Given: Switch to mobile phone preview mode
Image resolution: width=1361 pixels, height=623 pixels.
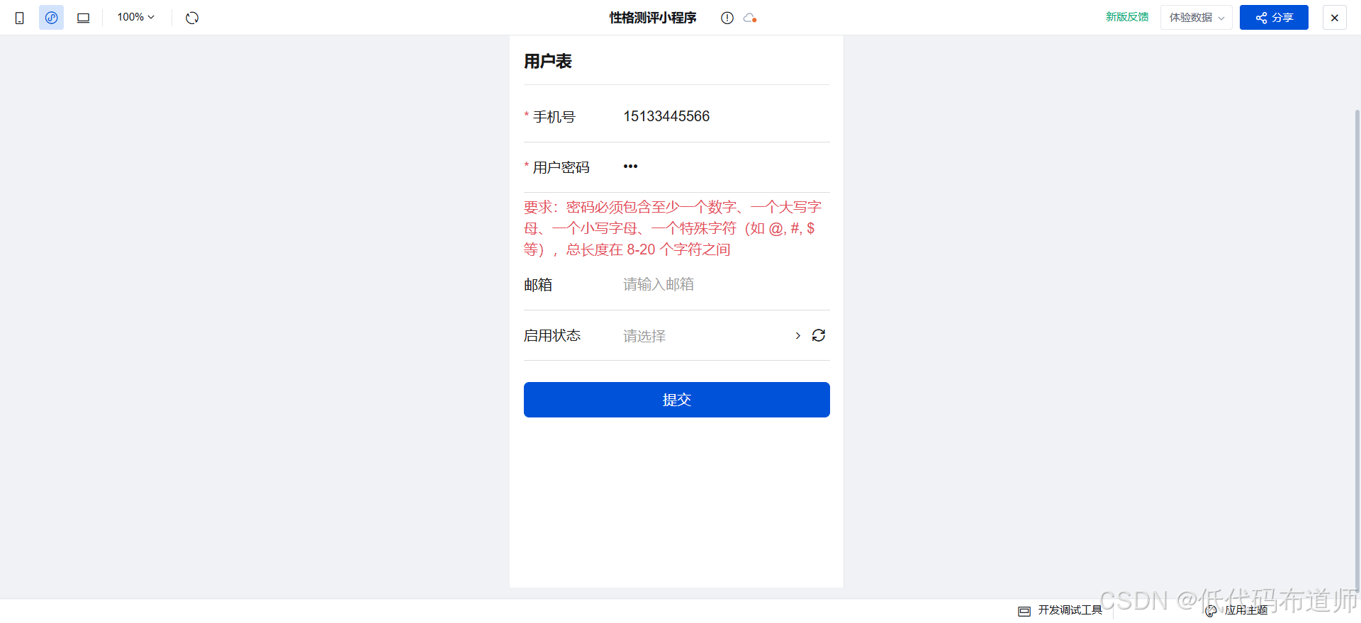Looking at the screenshot, I should [x=20, y=18].
